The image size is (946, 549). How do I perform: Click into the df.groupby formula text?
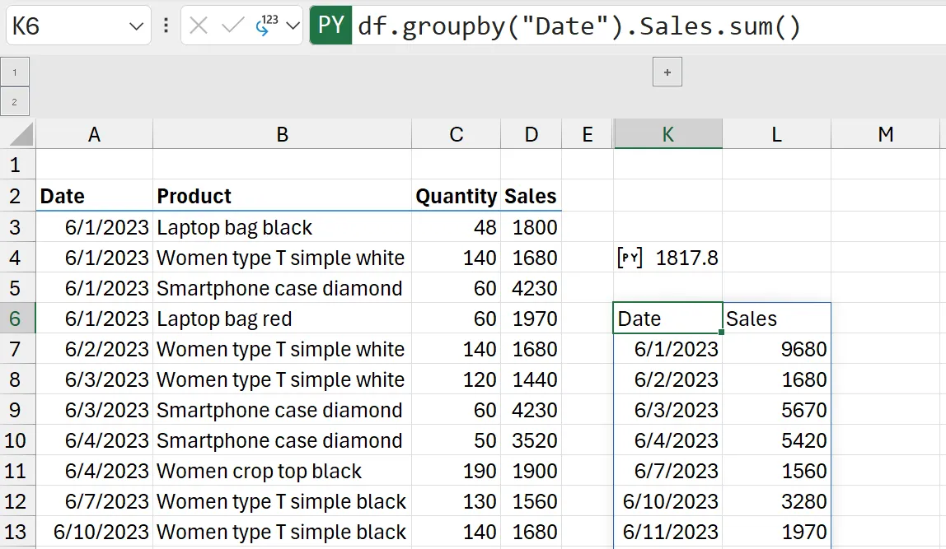(x=578, y=26)
